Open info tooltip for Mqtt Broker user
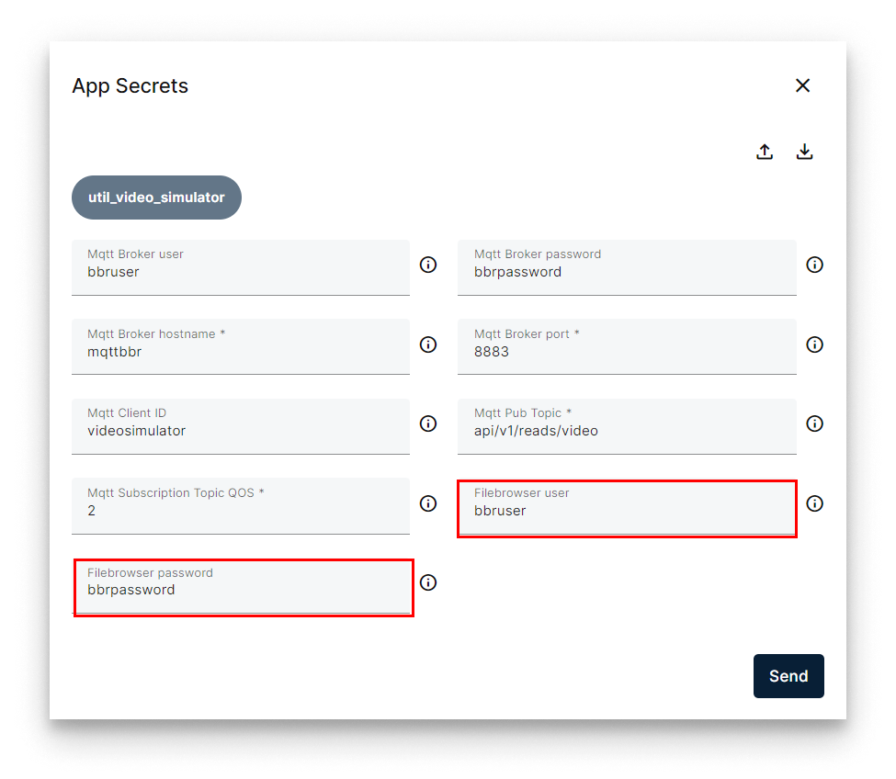This screenshot has height=779, width=896. [427, 265]
